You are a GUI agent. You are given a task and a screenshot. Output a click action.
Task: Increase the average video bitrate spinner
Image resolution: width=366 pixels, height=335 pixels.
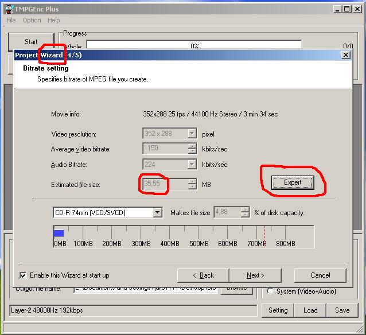(192, 146)
